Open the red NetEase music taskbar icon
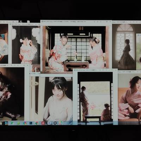This screenshot has height=141, width=141. tap(43, 123)
